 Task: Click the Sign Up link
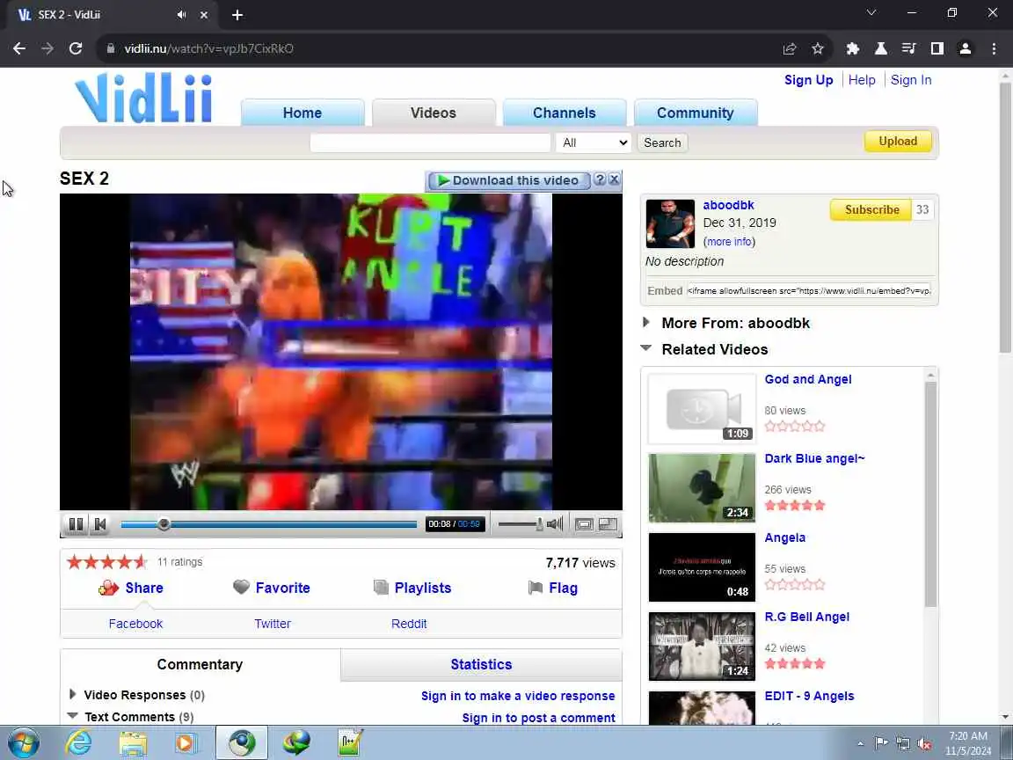pyautogui.click(x=808, y=80)
